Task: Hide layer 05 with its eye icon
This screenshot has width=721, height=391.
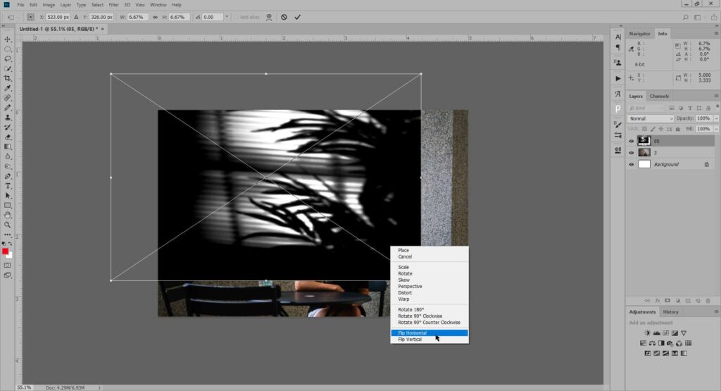Action: 631,141
